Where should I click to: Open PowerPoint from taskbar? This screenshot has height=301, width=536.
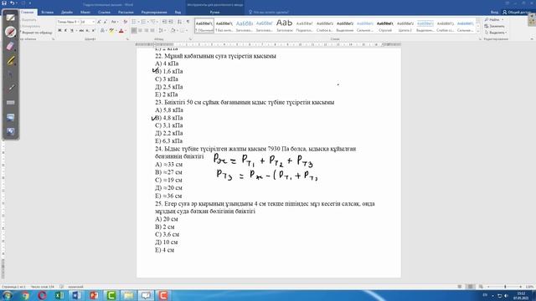point(95,295)
